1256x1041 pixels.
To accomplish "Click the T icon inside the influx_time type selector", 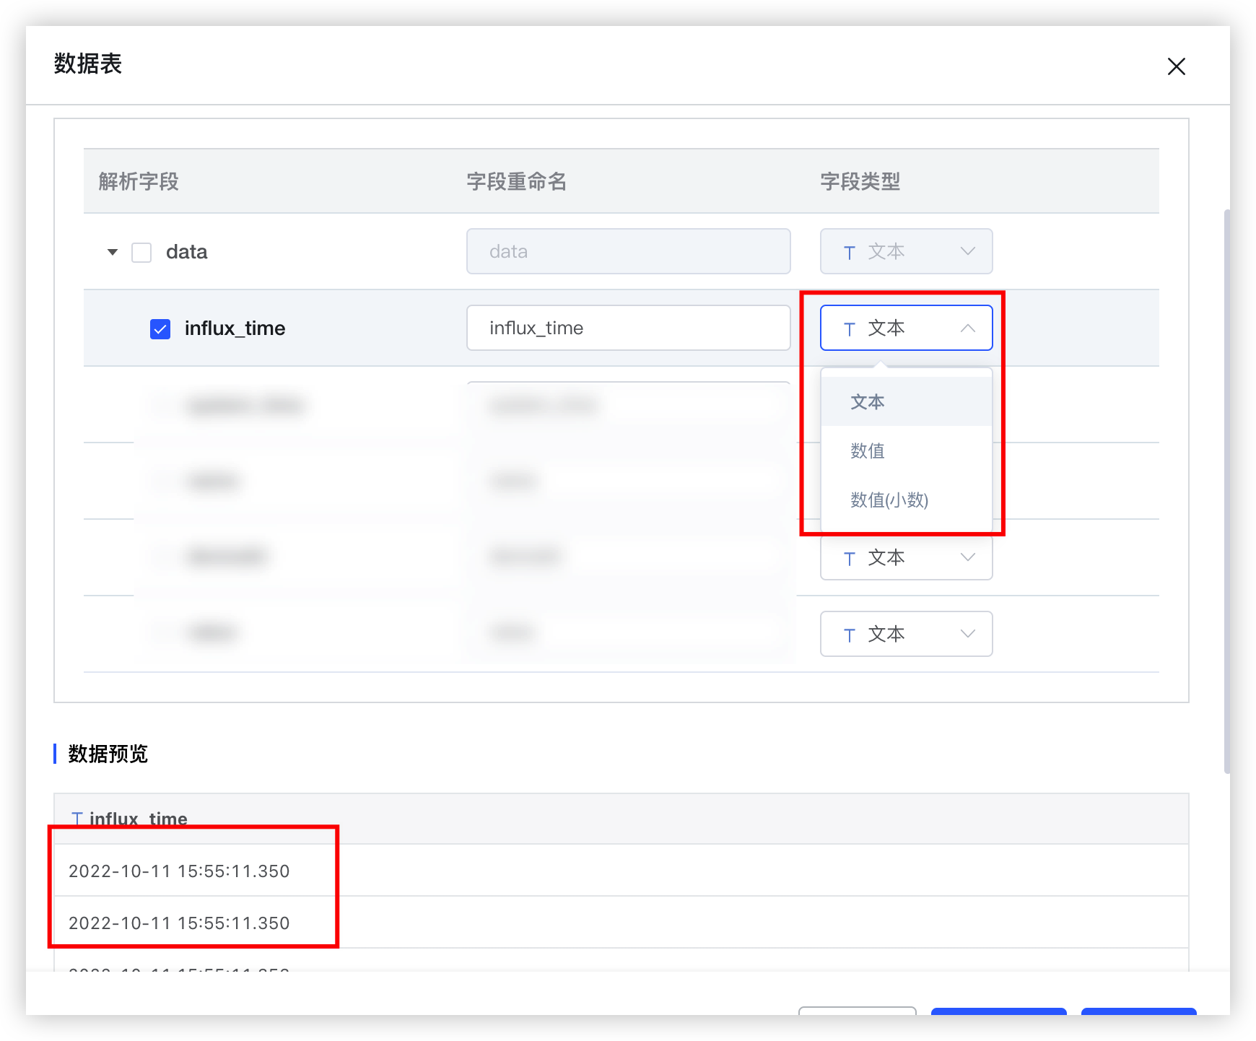I will [x=849, y=328].
